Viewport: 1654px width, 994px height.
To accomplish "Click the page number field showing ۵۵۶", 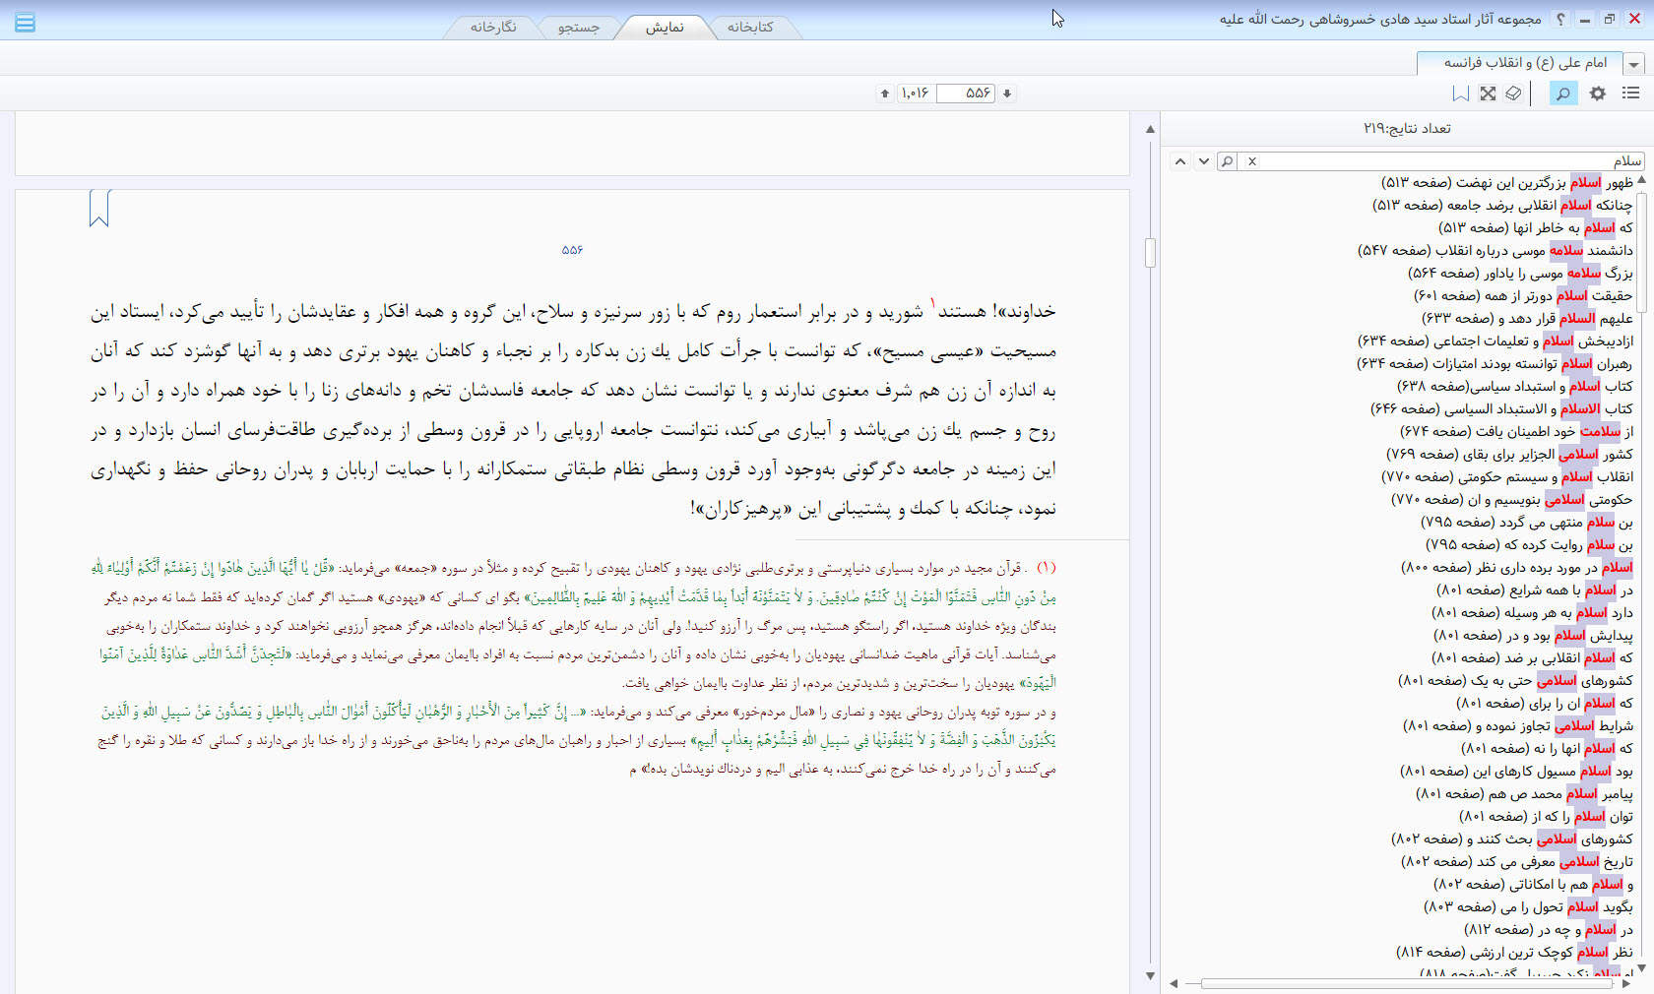I will point(966,93).
